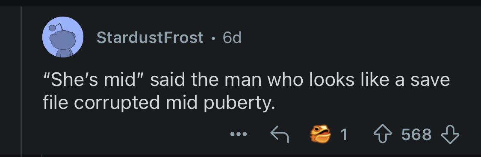This screenshot has width=481, height=157.
Task: Reply to the comment using the arrow icon
Action: click(279, 134)
